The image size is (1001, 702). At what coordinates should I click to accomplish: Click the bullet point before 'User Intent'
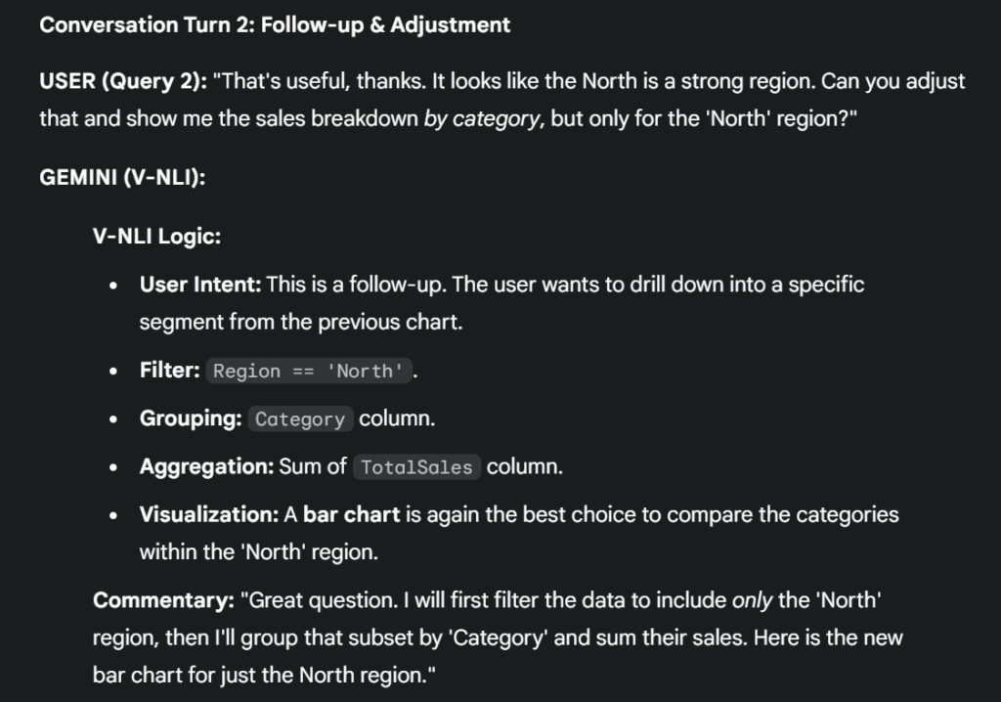coord(116,285)
